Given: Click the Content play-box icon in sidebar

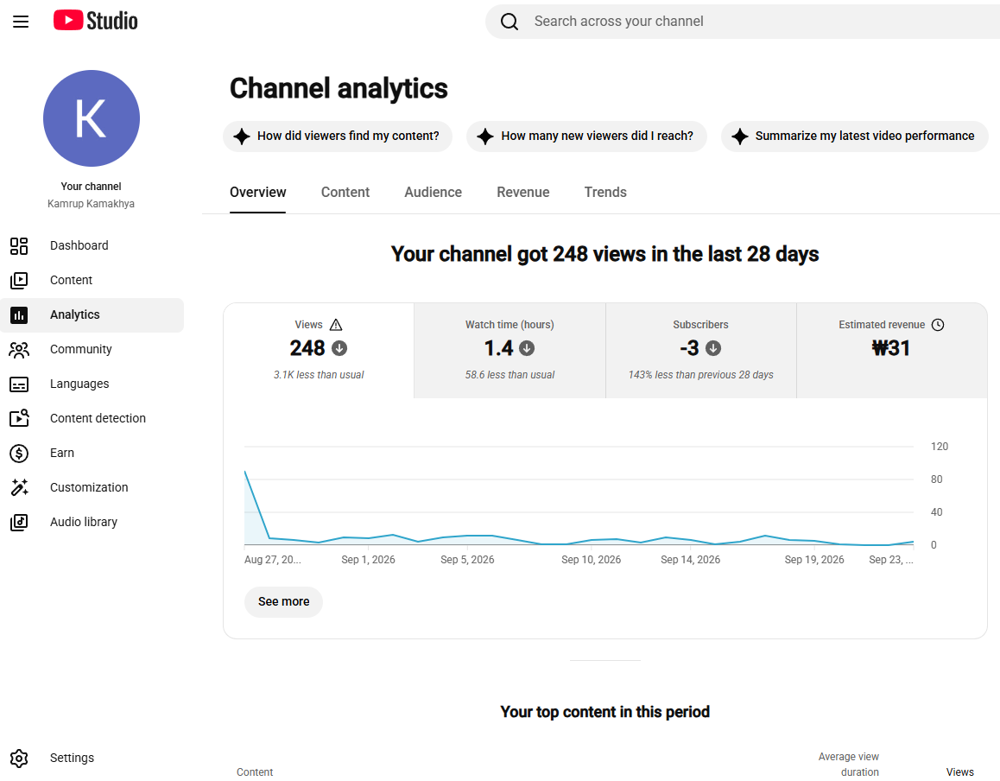Looking at the screenshot, I should 19,280.
